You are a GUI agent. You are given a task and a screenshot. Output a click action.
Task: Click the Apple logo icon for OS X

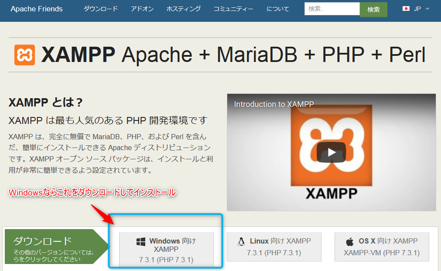[x=349, y=242]
